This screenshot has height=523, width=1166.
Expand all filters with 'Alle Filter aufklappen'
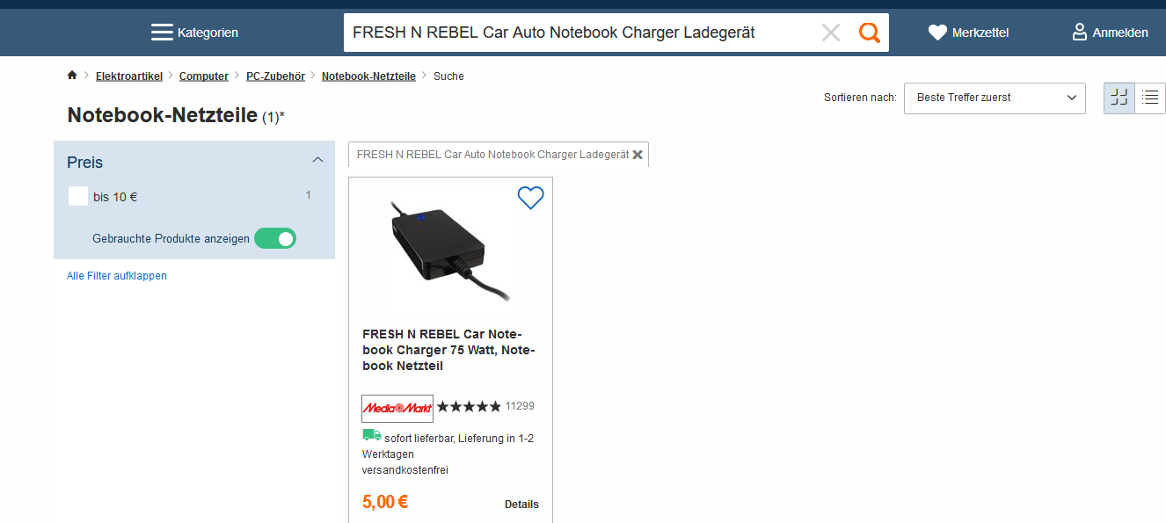click(x=117, y=276)
